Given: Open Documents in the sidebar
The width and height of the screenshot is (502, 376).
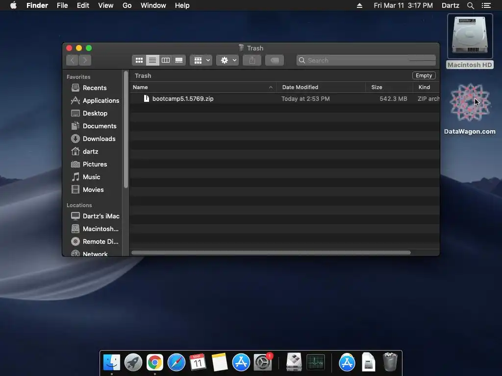Looking at the screenshot, I should 95,126.
